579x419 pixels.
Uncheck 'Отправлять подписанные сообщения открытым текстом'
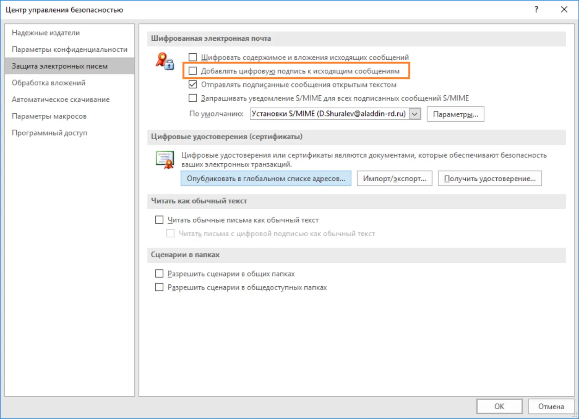(193, 85)
